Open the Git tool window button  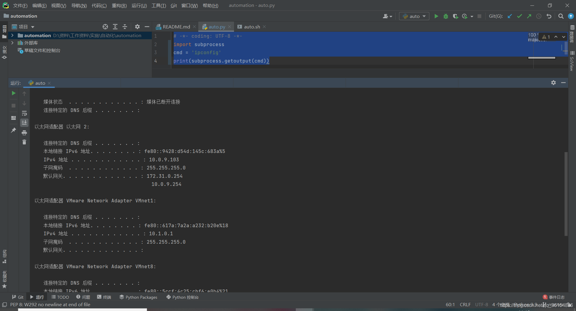click(x=18, y=297)
